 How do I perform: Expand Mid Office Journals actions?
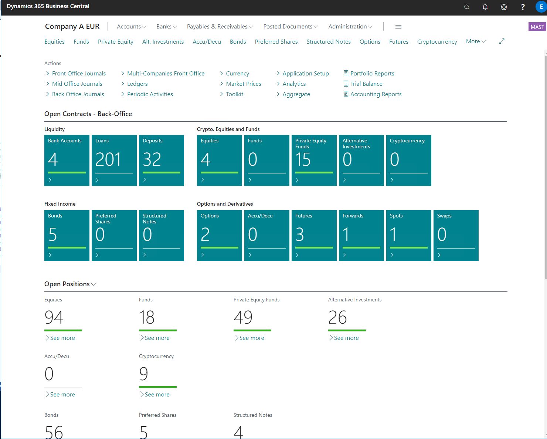click(x=74, y=84)
